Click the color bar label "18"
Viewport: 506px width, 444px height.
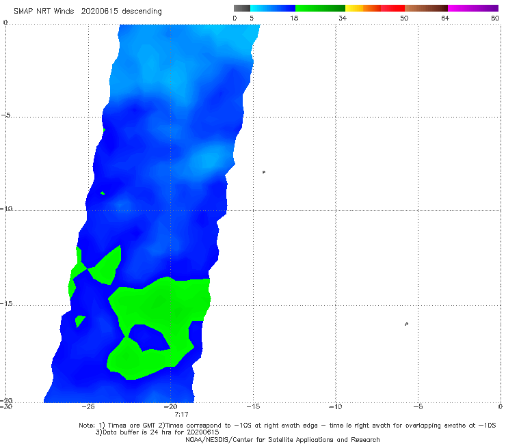pyautogui.click(x=294, y=18)
